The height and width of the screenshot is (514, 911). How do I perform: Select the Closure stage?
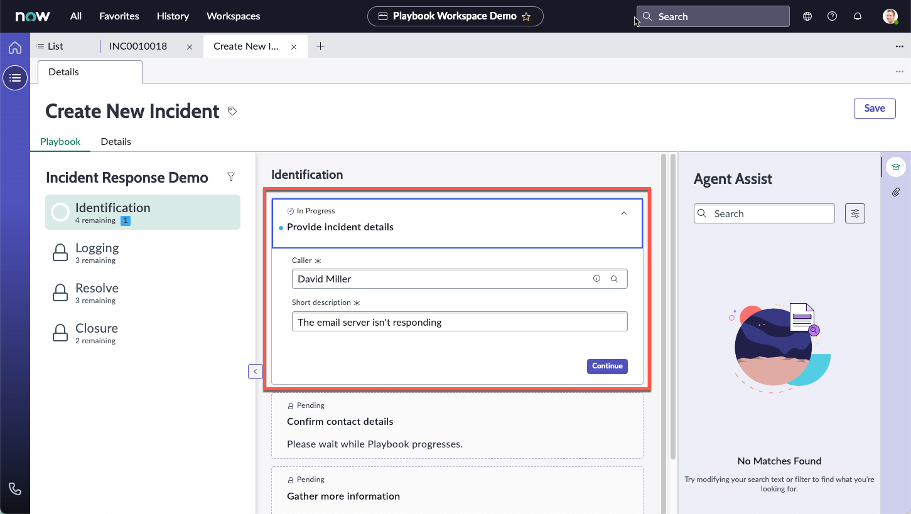pyautogui.click(x=143, y=333)
